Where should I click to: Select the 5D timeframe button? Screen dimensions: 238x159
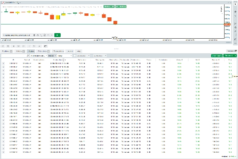8,46
